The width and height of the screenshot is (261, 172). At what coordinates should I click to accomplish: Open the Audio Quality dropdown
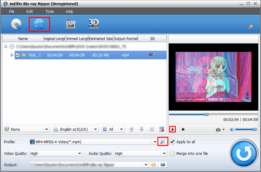click(x=164, y=153)
